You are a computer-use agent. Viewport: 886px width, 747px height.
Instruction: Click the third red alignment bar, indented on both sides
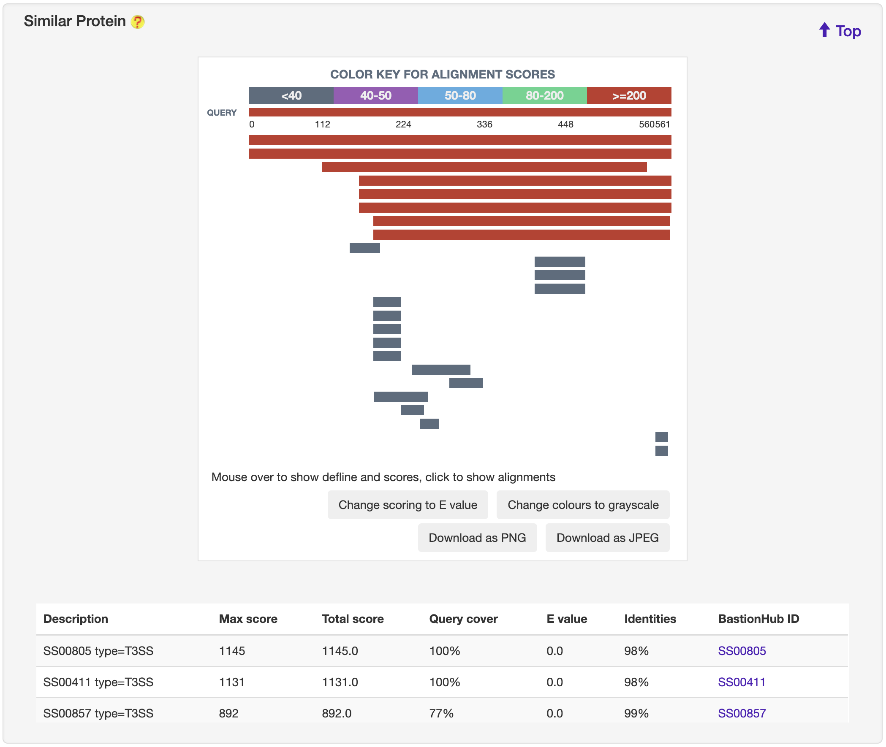[484, 167]
